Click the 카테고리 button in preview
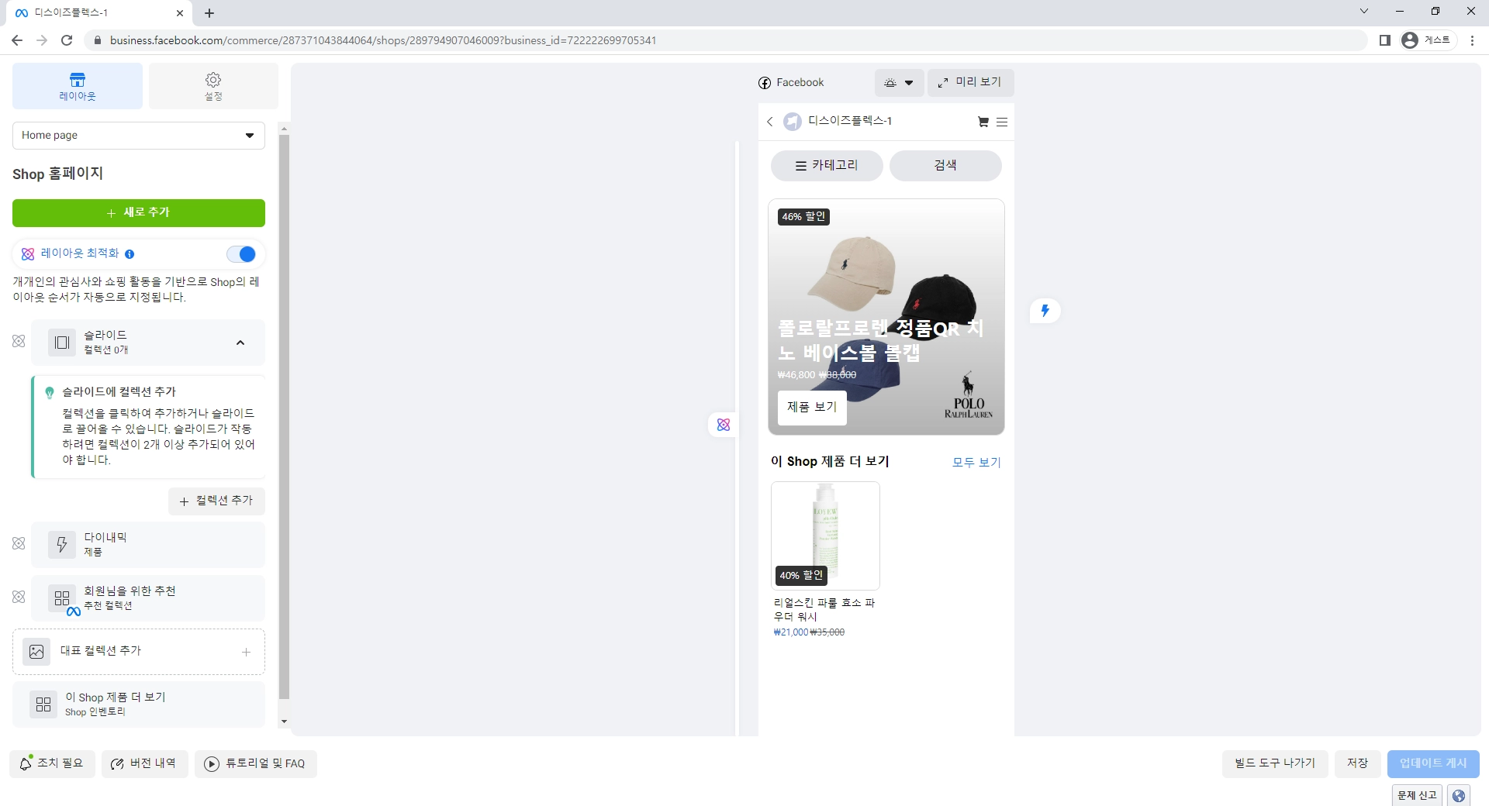Image resolution: width=1489 pixels, height=806 pixels. (x=827, y=166)
